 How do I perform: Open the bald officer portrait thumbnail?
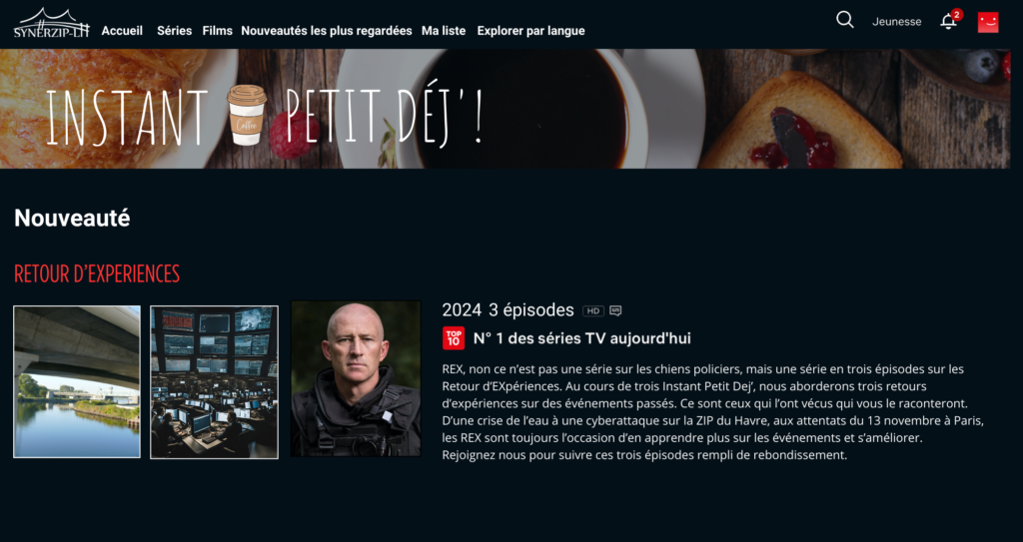[x=356, y=378]
